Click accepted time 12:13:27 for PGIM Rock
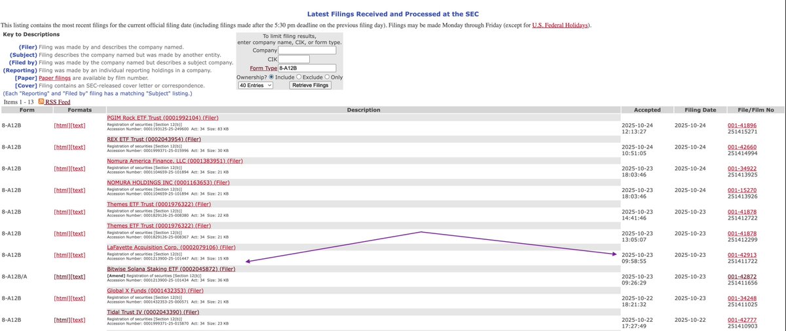 pos(634,131)
